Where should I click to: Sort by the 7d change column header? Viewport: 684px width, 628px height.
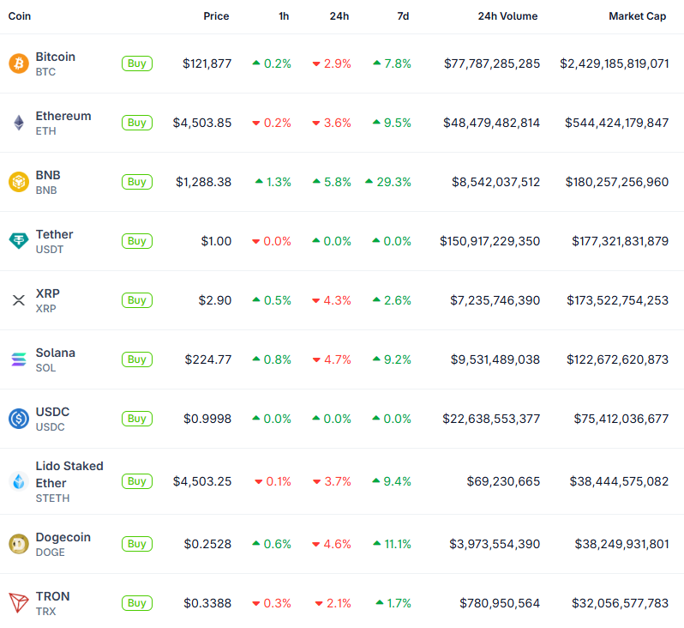point(405,16)
